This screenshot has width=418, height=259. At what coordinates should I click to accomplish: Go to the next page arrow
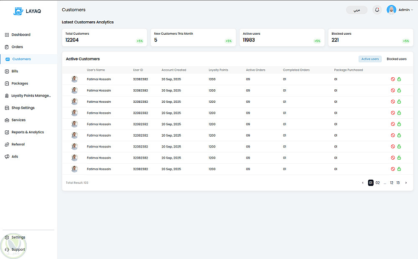(x=406, y=183)
